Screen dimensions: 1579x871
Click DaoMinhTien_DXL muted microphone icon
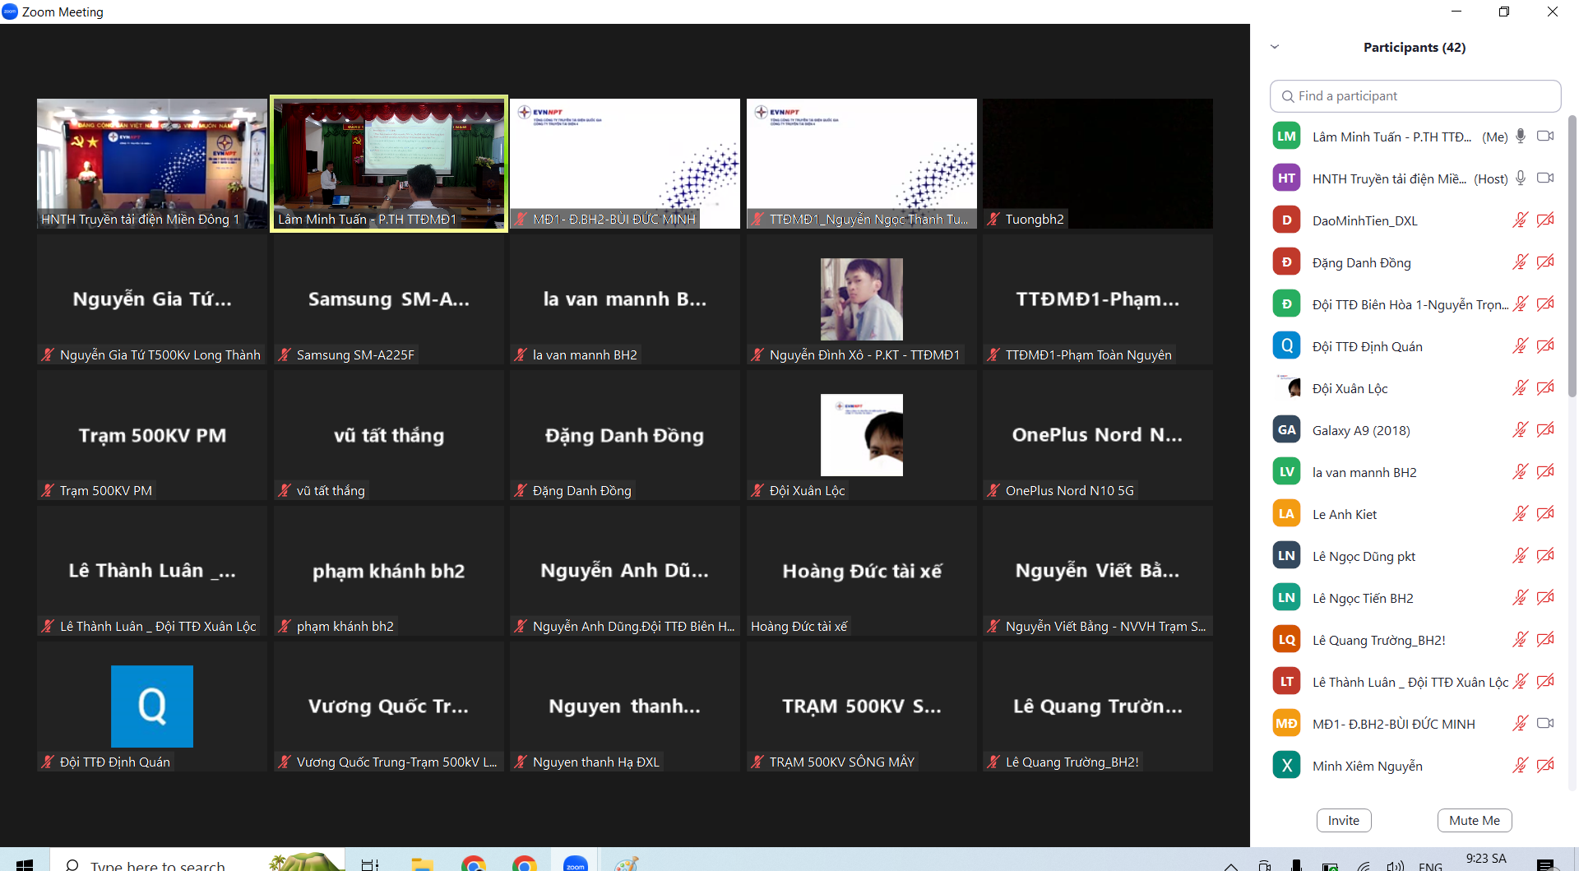tap(1520, 220)
